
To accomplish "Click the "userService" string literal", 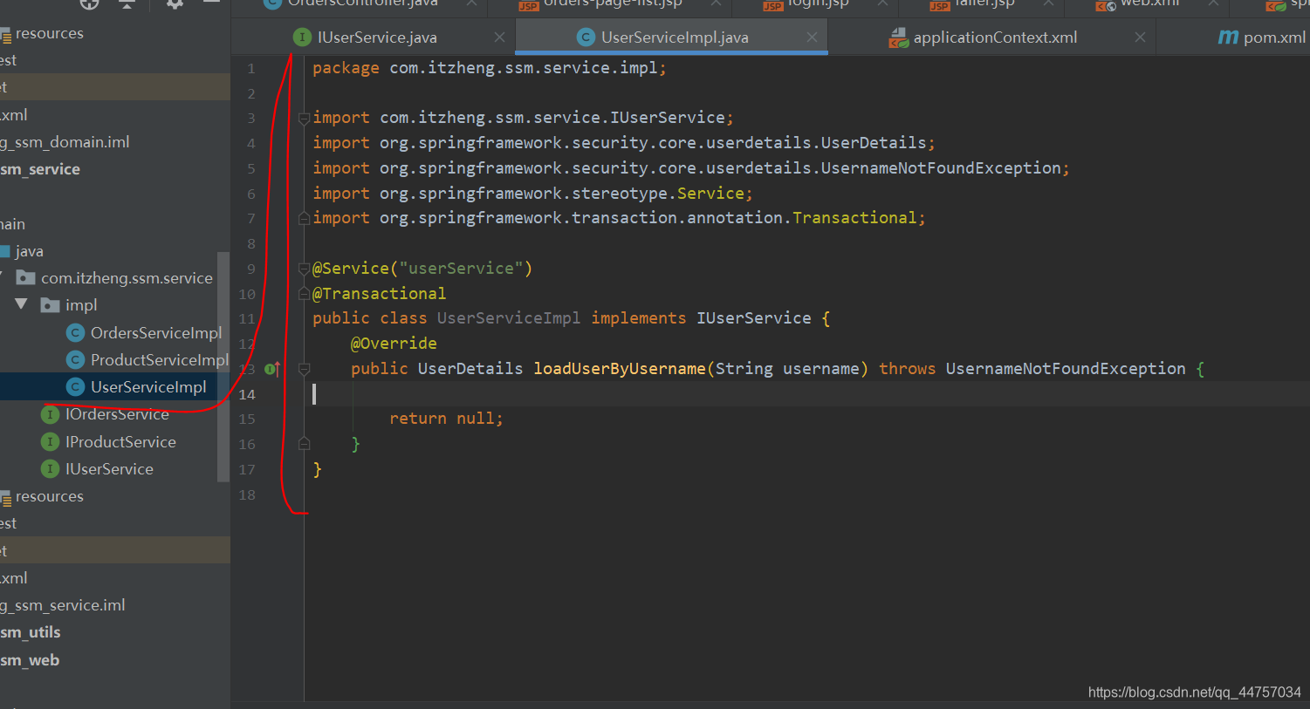I will click(x=461, y=269).
